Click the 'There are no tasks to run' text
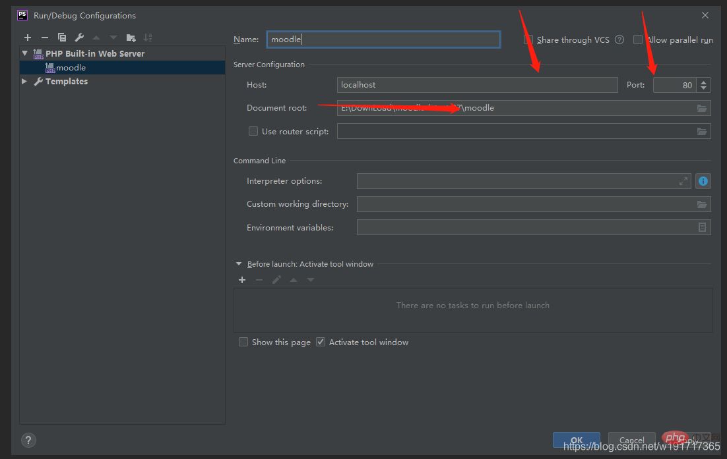Screen dimensions: 727x459 pyautogui.click(x=473, y=306)
